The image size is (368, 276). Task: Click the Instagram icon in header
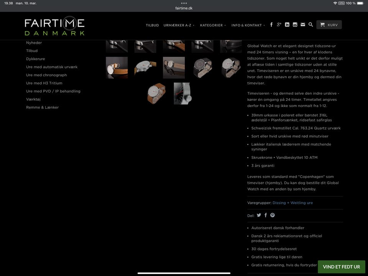(295, 25)
